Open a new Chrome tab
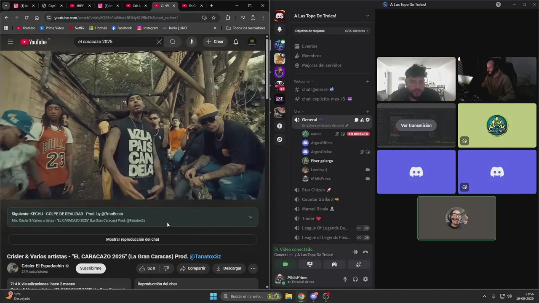539x303 pixels. (x=211, y=6)
